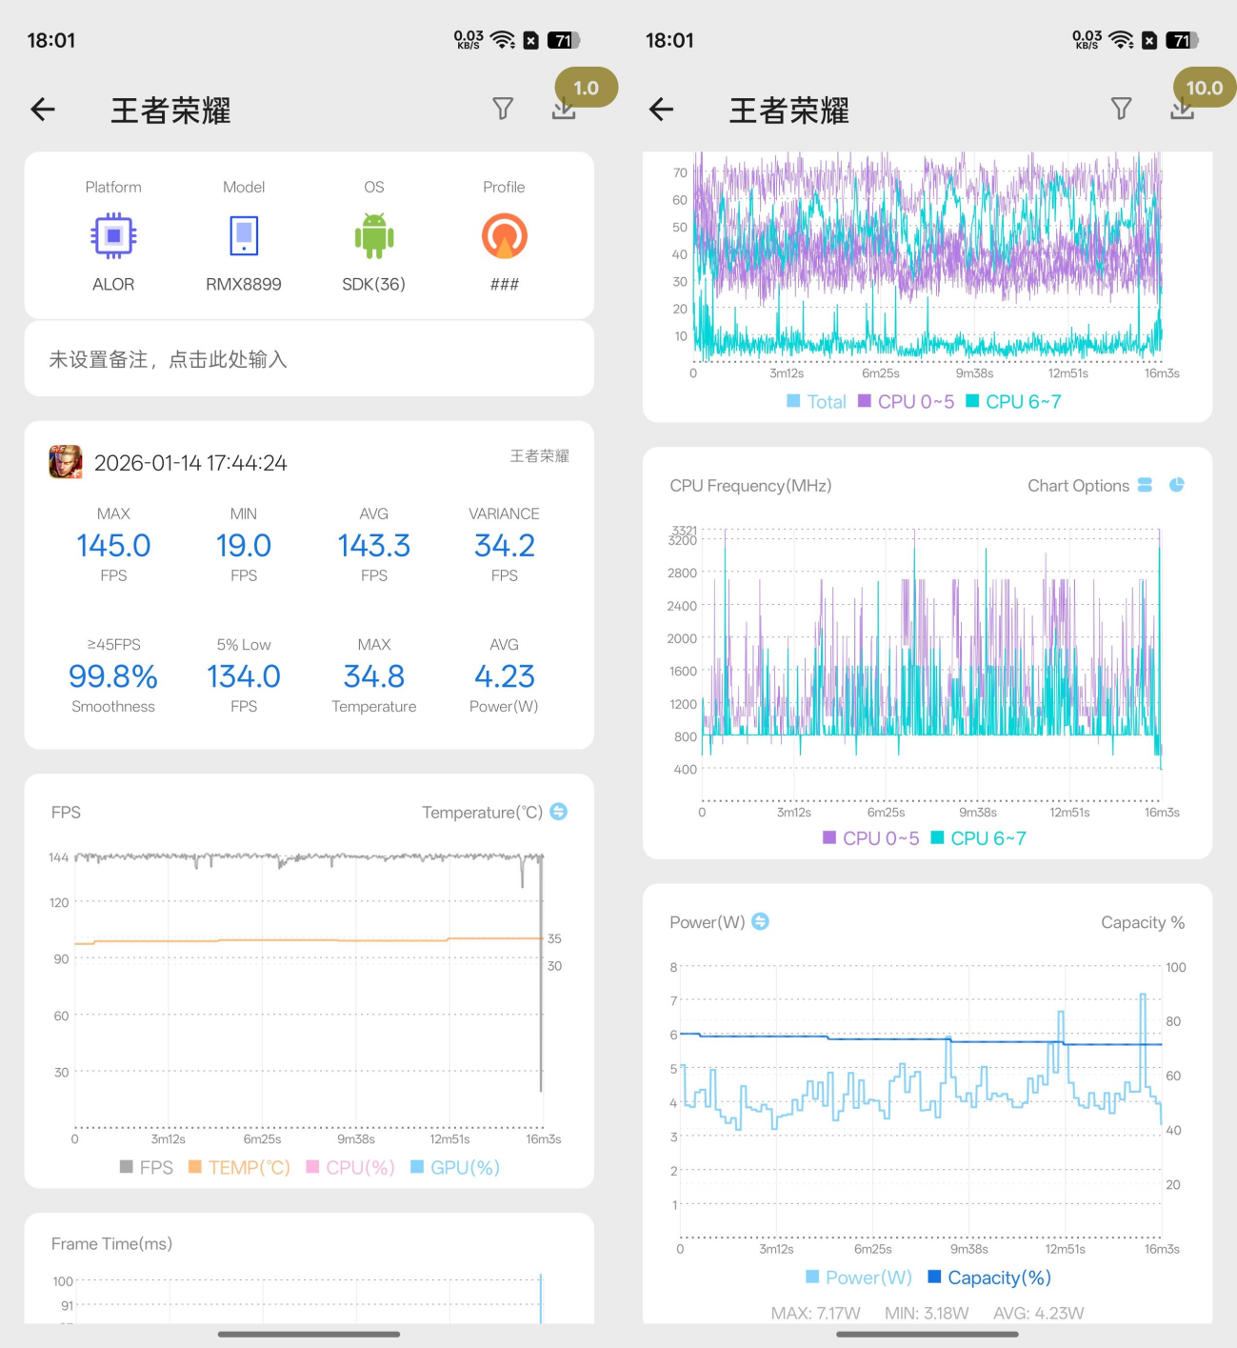This screenshot has height=1348, width=1237.
Task: Open the filter funnel on right screen
Action: pos(1121,109)
